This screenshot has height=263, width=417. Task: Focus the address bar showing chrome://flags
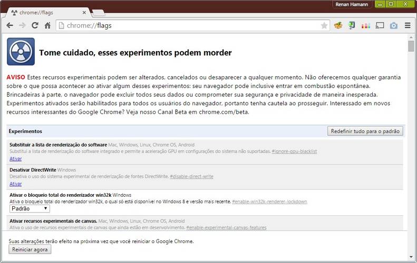pos(193,25)
